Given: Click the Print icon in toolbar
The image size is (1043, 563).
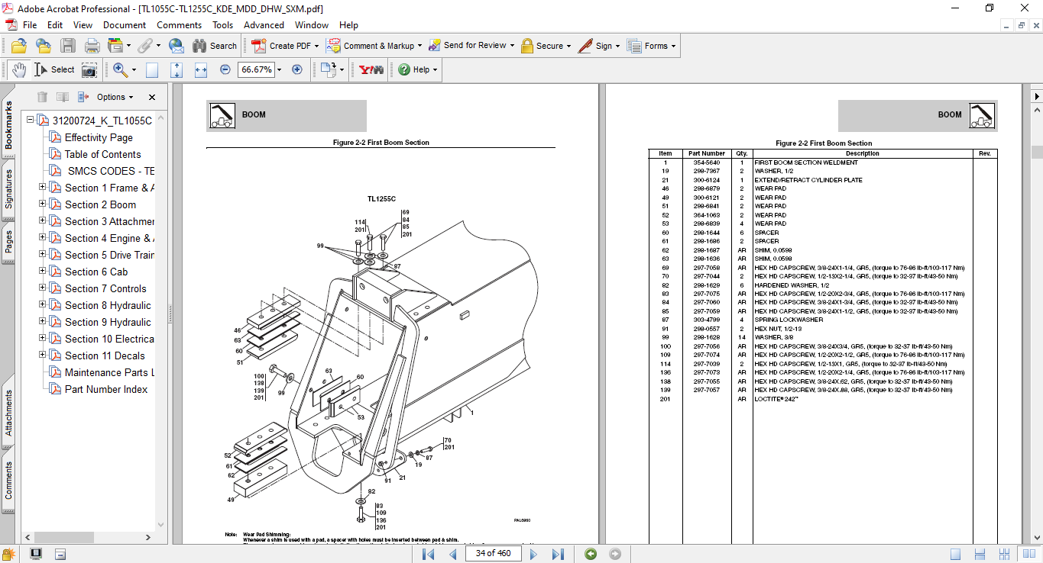Looking at the screenshot, I should (x=92, y=46).
